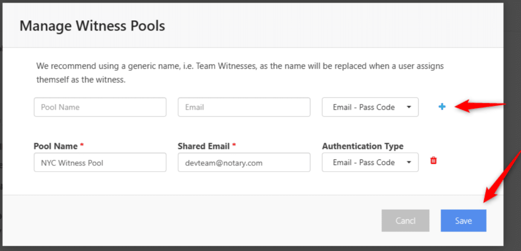This screenshot has width=521, height=251.
Task: Edit the devteam@notary.com shared email field
Action: [x=244, y=162]
